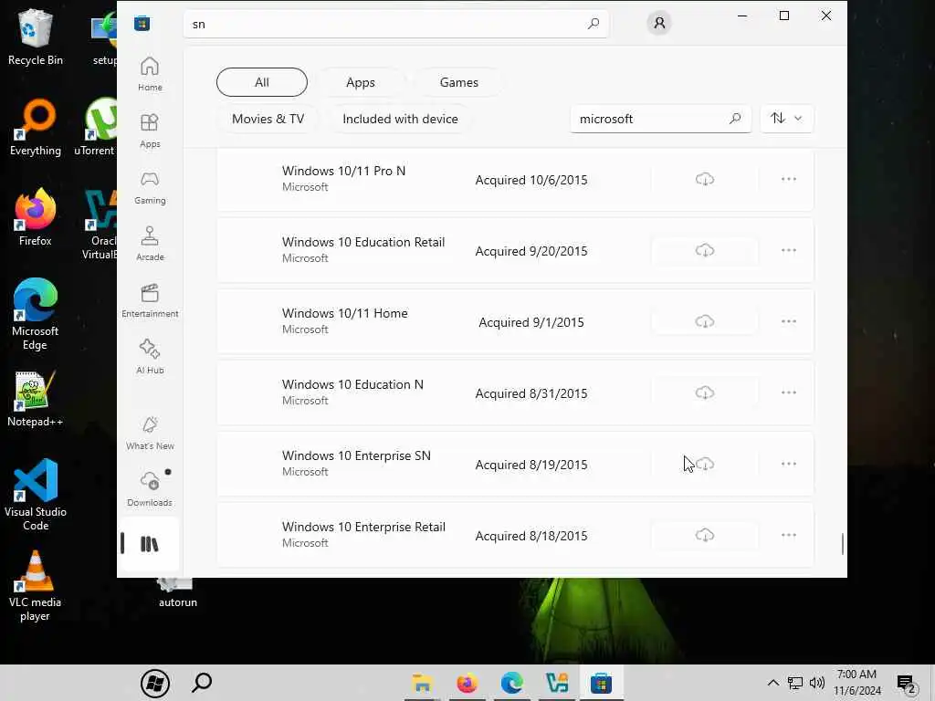The width and height of the screenshot is (935, 701).
Task: Open AI Hub in sidebar
Action: click(x=150, y=357)
